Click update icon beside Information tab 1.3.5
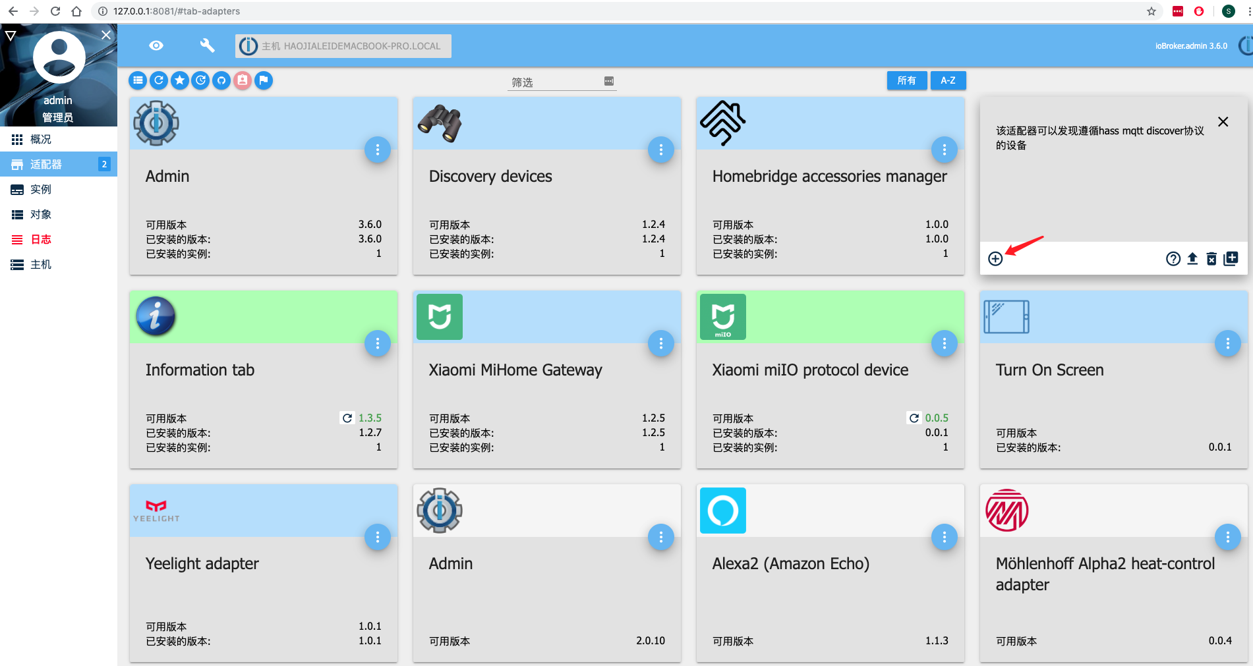The image size is (1253, 666). 347,418
